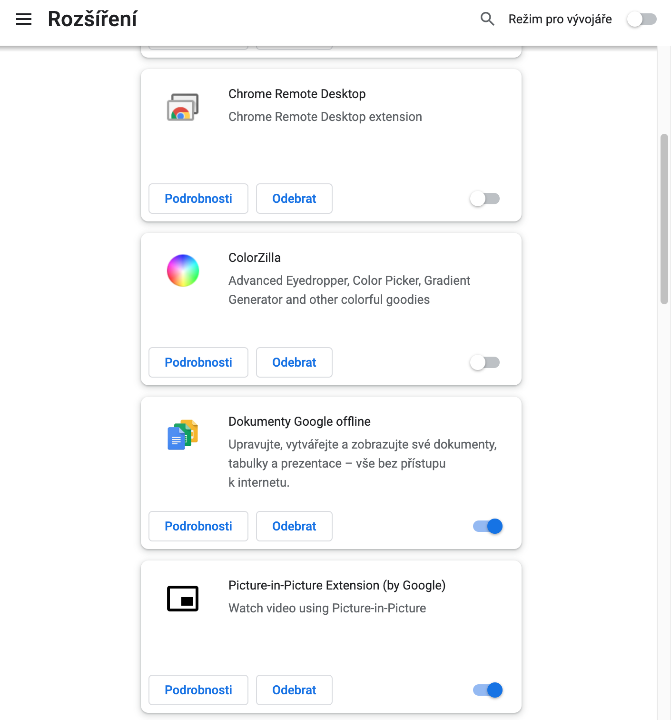
Task: Show Podrobnosti for ColorZilla
Action: (x=198, y=362)
